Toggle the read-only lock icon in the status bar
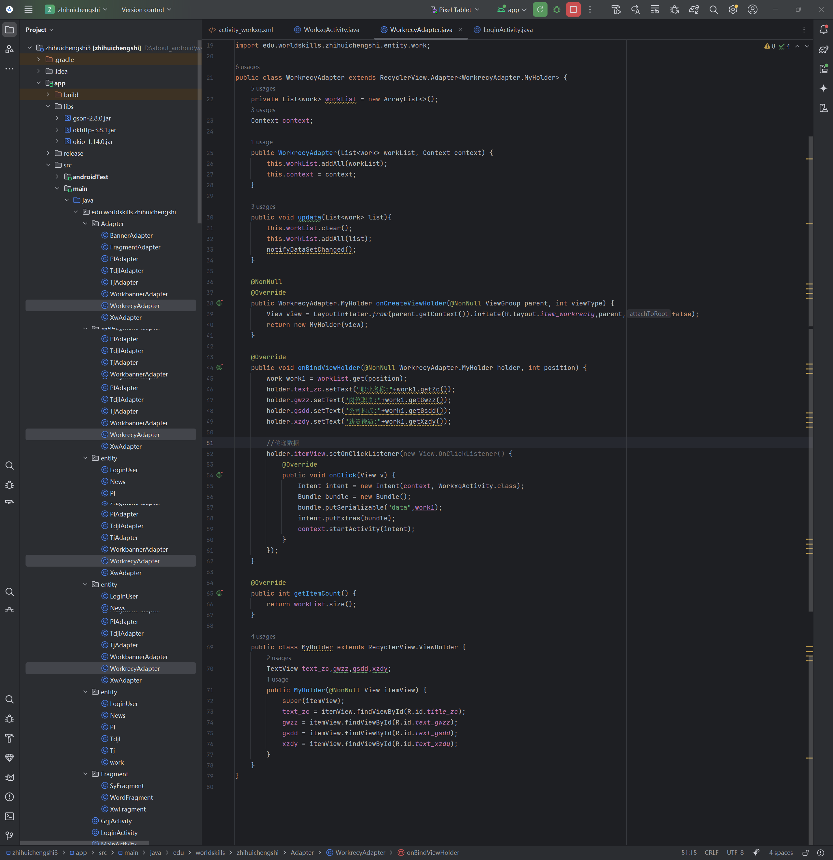833x860 pixels. (x=805, y=853)
